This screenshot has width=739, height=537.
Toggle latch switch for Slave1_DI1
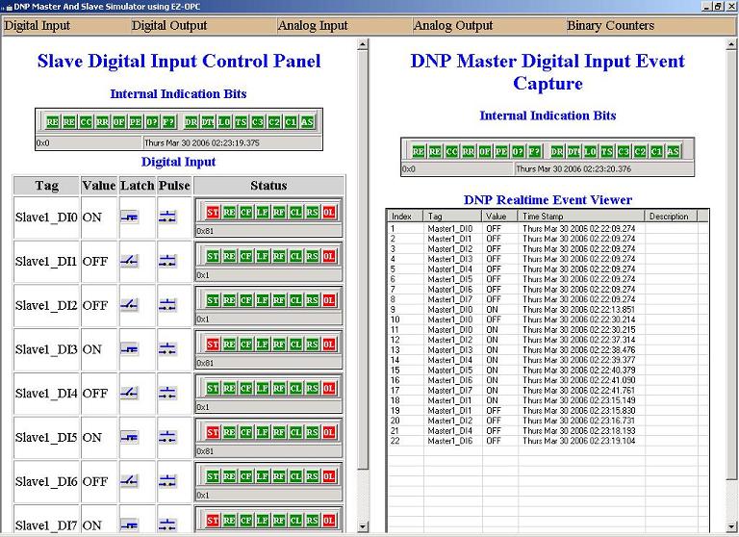[129, 261]
